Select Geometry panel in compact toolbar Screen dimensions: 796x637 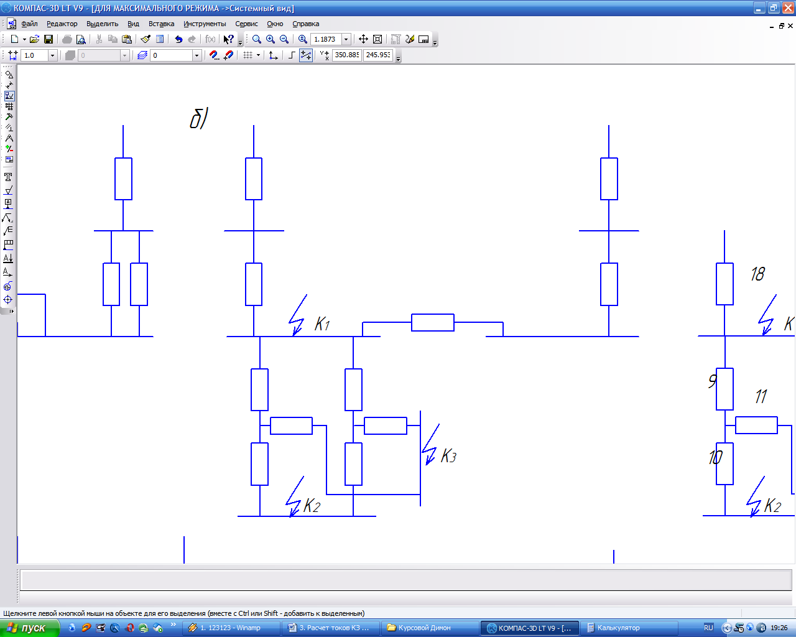[x=9, y=75]
